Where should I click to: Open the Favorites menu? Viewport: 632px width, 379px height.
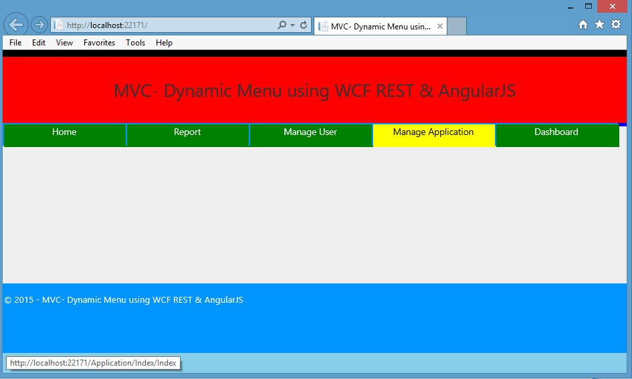point(99,43)
